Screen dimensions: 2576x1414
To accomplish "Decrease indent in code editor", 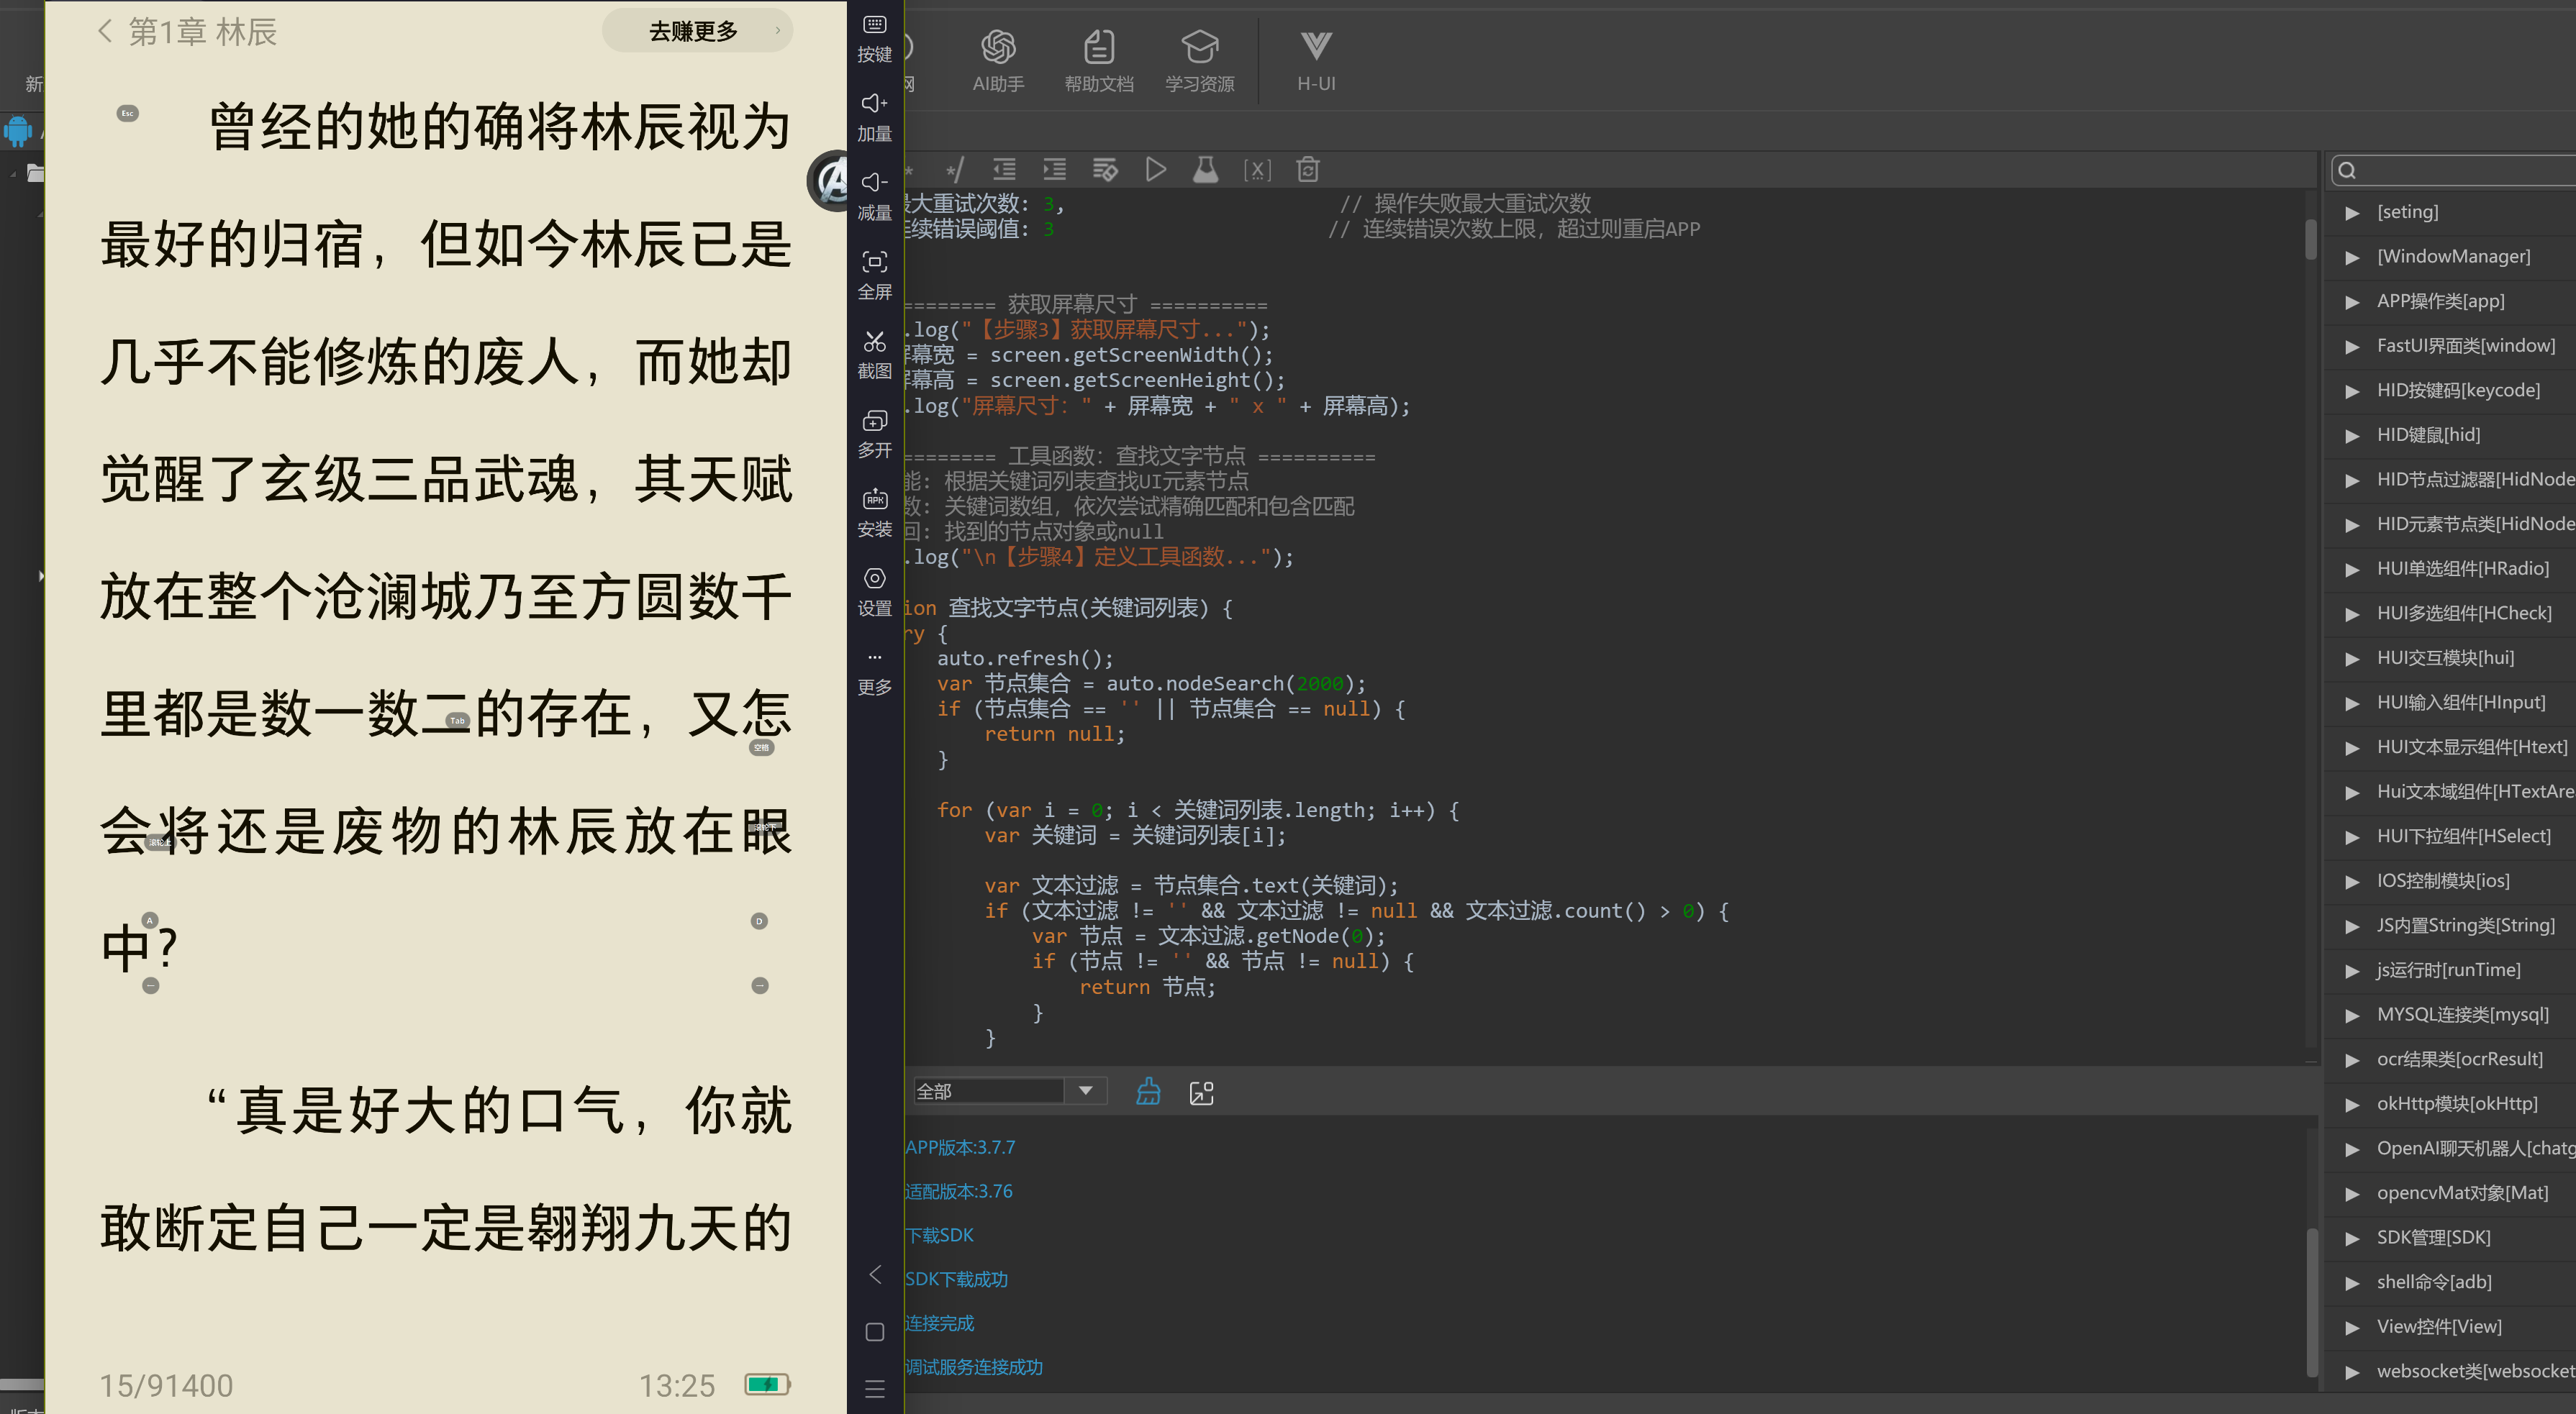I will 1004,170.
